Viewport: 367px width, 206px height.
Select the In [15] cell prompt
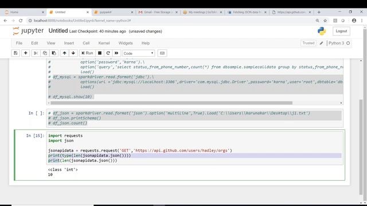pyautogui.click(x=35, y=136)
